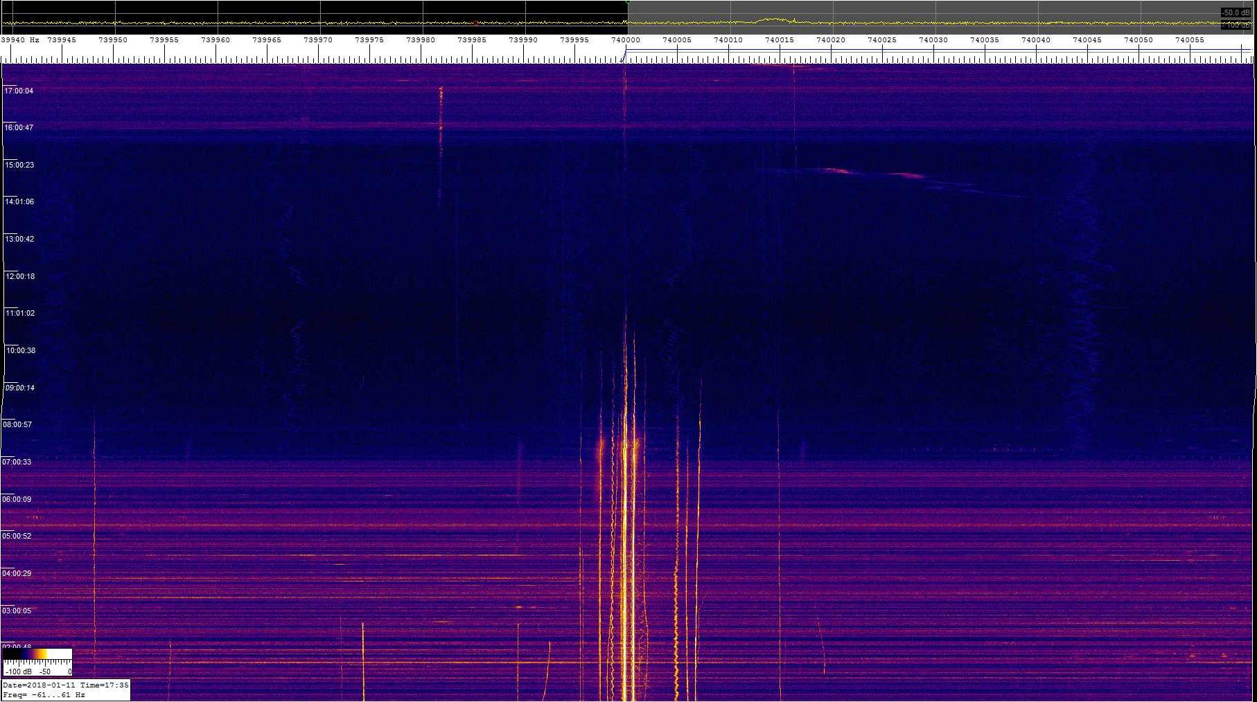The image size is (1257, 702).
Task: Click the 17:00:04 time marker
Action: [19, 91]
